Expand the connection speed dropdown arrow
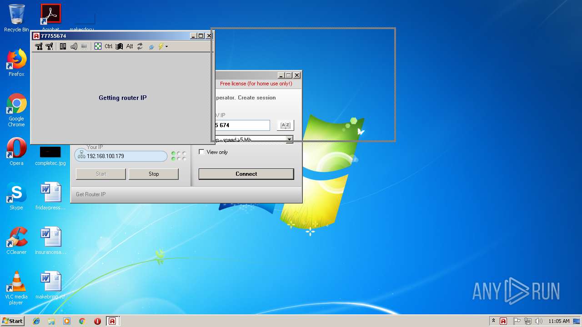The image size is (582, 327). [x=289, y=139]
